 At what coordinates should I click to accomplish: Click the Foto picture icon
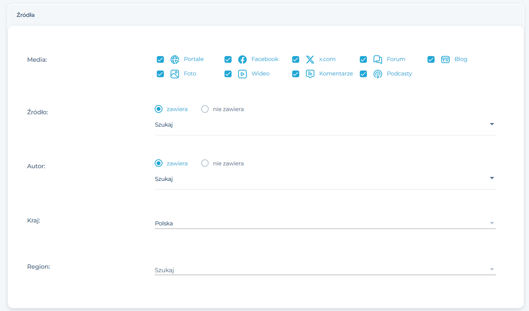[x=175, y=74]
